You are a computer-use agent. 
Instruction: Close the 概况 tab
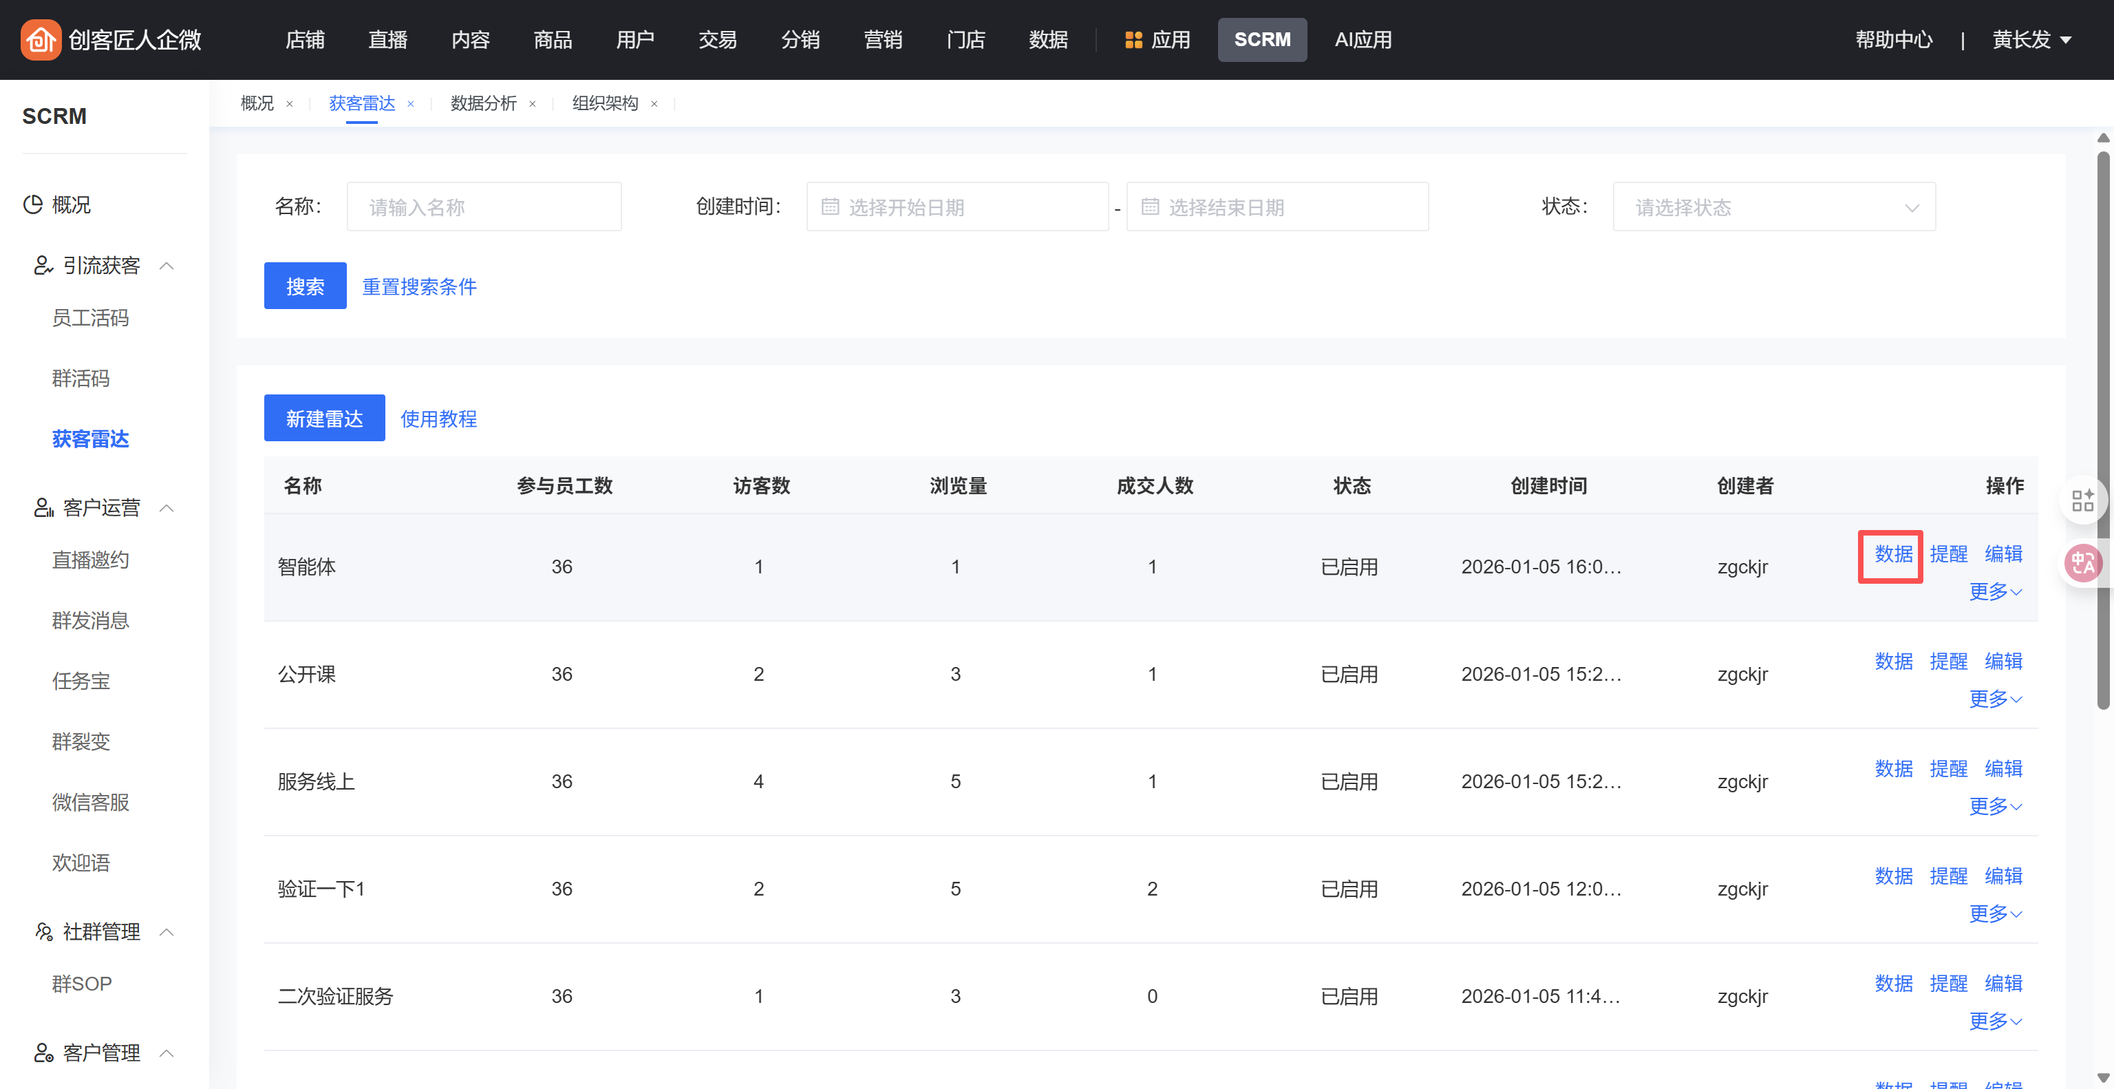pos(289,104)
